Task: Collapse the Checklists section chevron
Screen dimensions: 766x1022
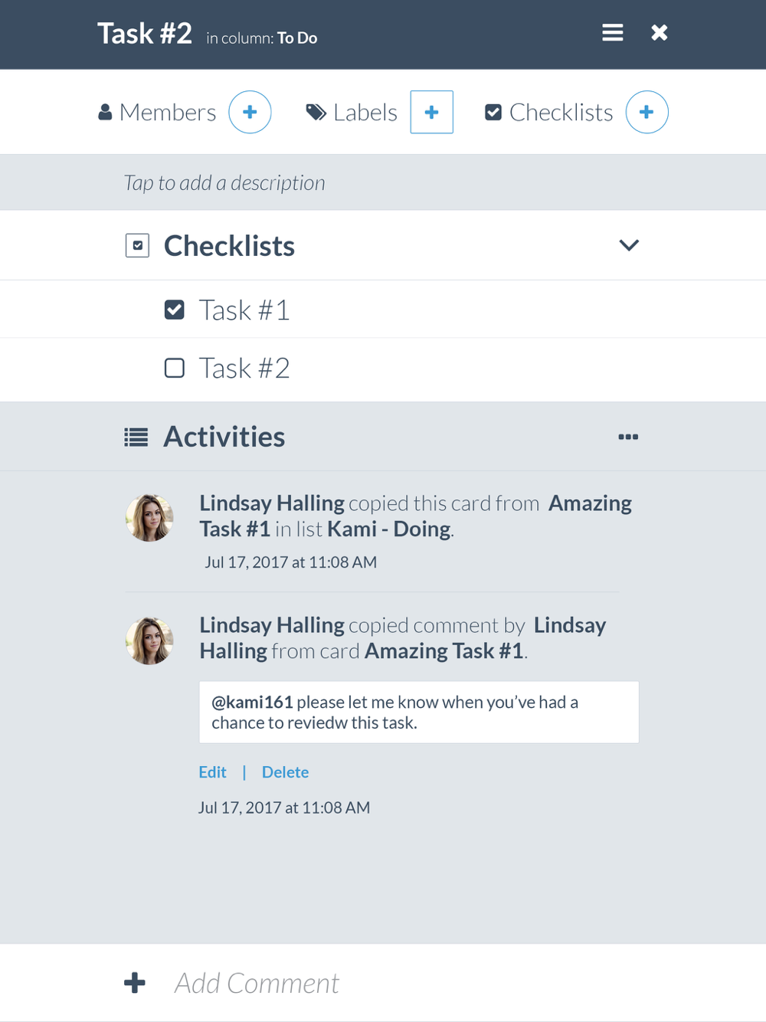Action: click(x=629, y=245)
